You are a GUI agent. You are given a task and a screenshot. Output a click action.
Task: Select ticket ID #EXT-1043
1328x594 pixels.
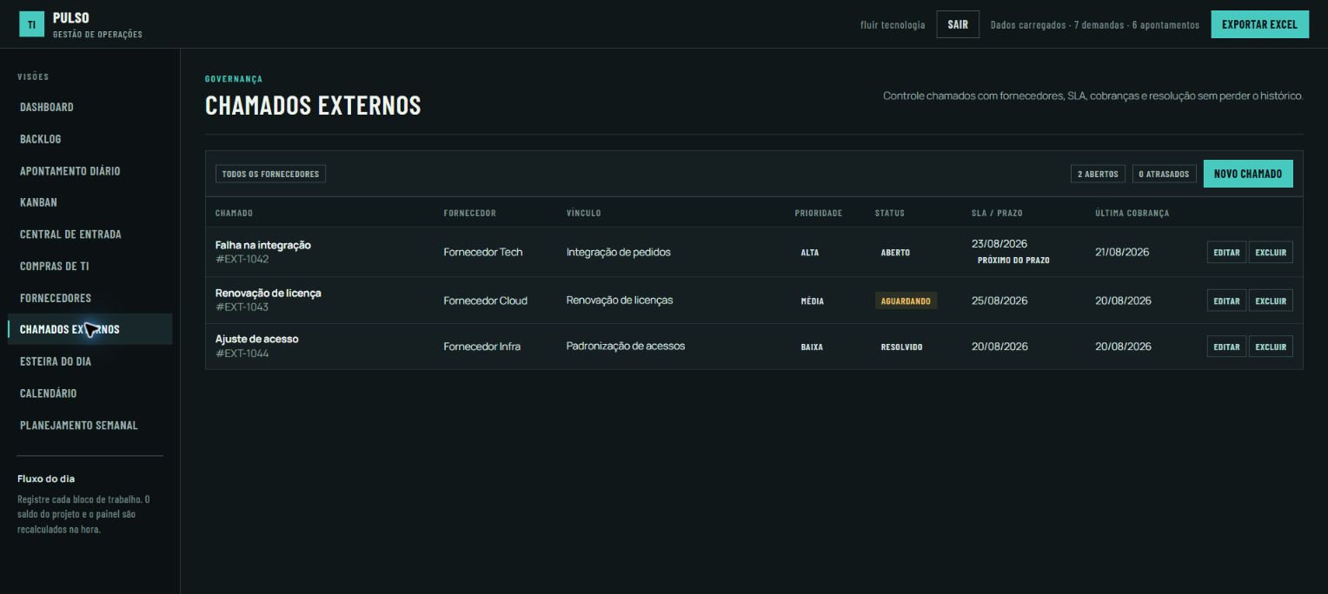pos(242,307)
